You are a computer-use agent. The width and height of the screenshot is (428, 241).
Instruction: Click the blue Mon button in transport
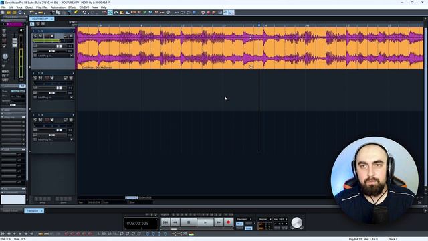tap(239, 224)
